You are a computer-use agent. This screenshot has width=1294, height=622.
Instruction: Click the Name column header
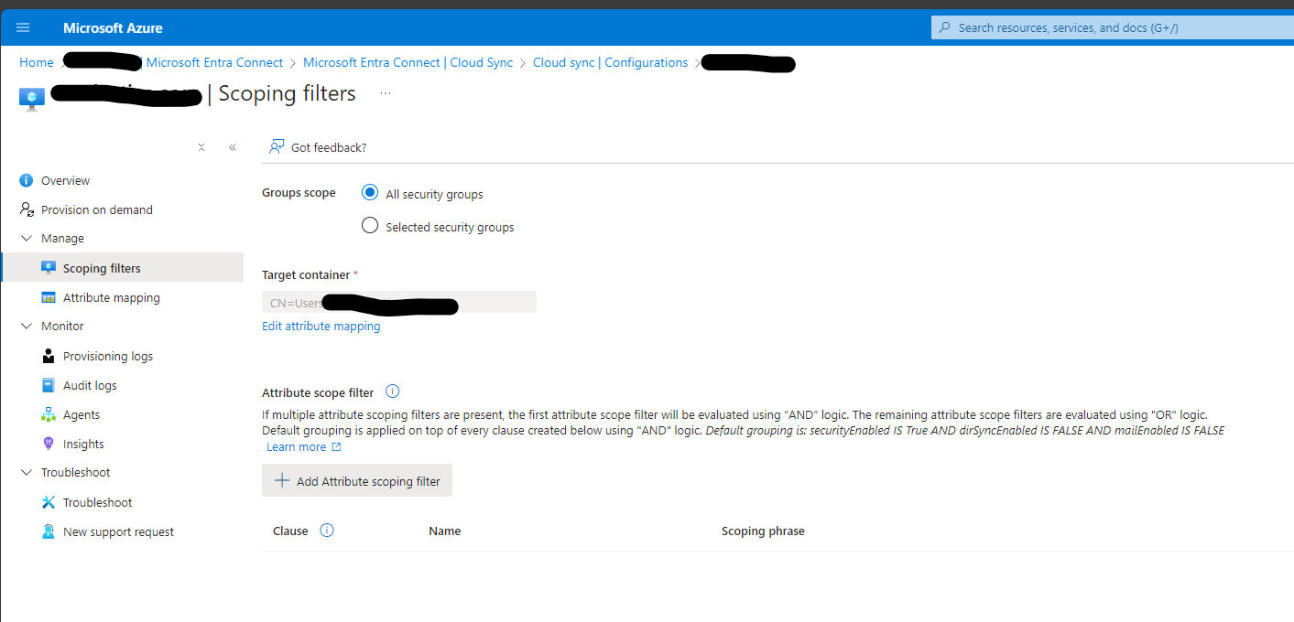click(x=444, y=531)
